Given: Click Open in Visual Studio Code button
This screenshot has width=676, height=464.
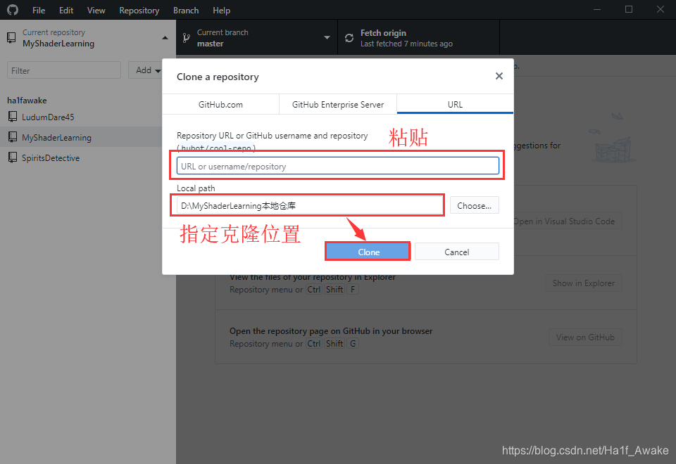Looking at the screenshot, I should pos(568,221).
